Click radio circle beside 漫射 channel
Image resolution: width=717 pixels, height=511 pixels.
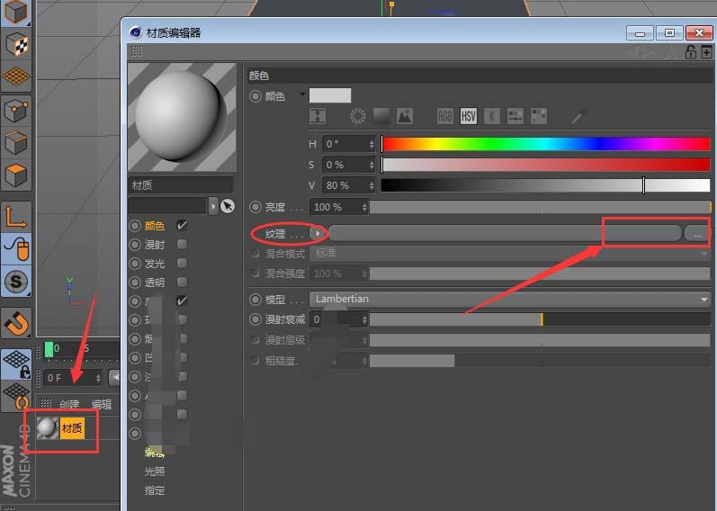(135, 245)
